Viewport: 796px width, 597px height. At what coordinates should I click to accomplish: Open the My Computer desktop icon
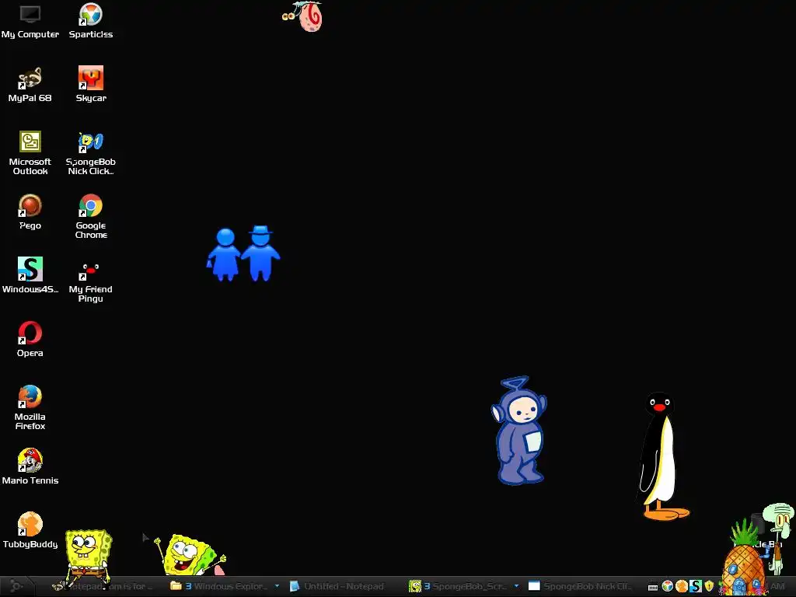(x=30, y=21)
